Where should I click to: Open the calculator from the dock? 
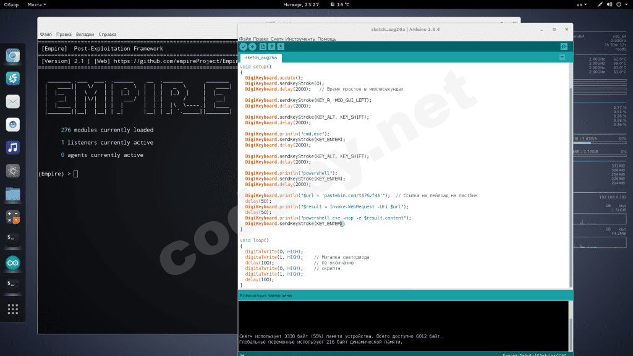13,217
